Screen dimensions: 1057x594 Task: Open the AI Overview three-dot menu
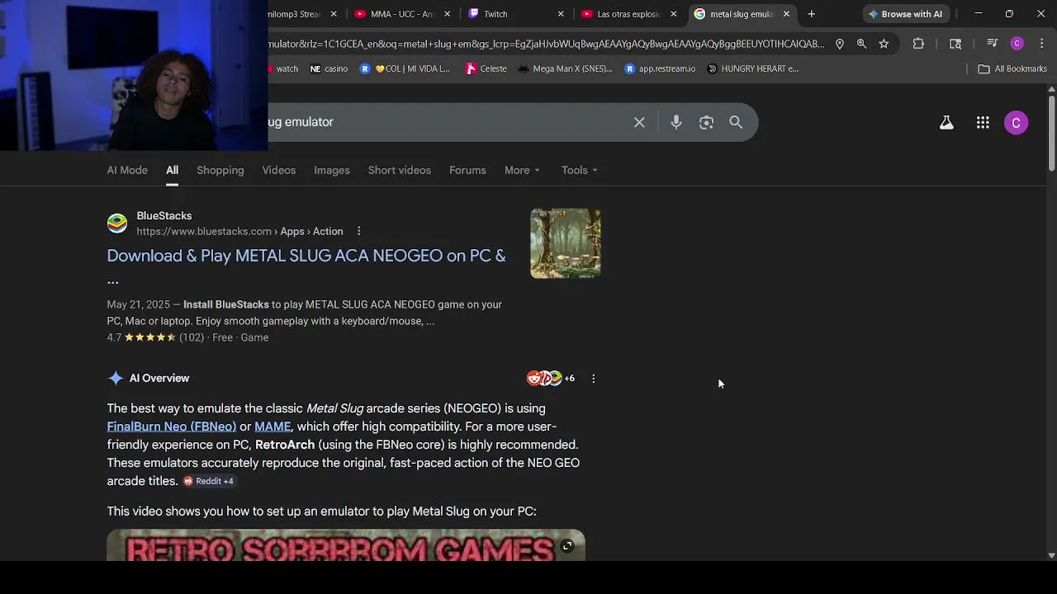click(x=593, y=379)
